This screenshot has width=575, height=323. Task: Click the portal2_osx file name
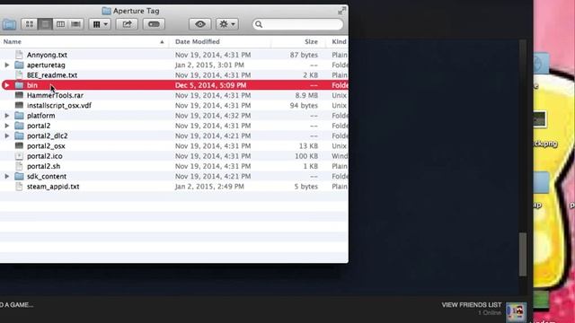(x=46, y=145)
